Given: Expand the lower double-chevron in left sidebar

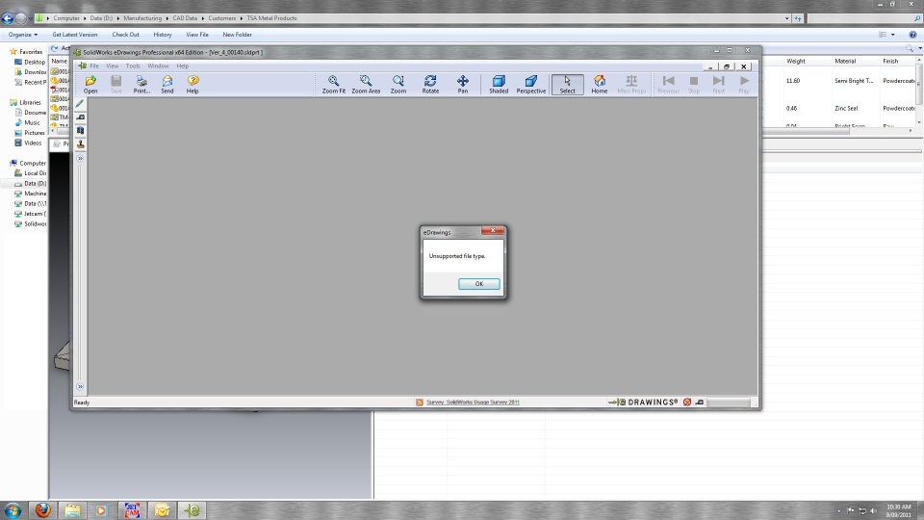Looking at the screenshot, I should click(x=80, y=387).
